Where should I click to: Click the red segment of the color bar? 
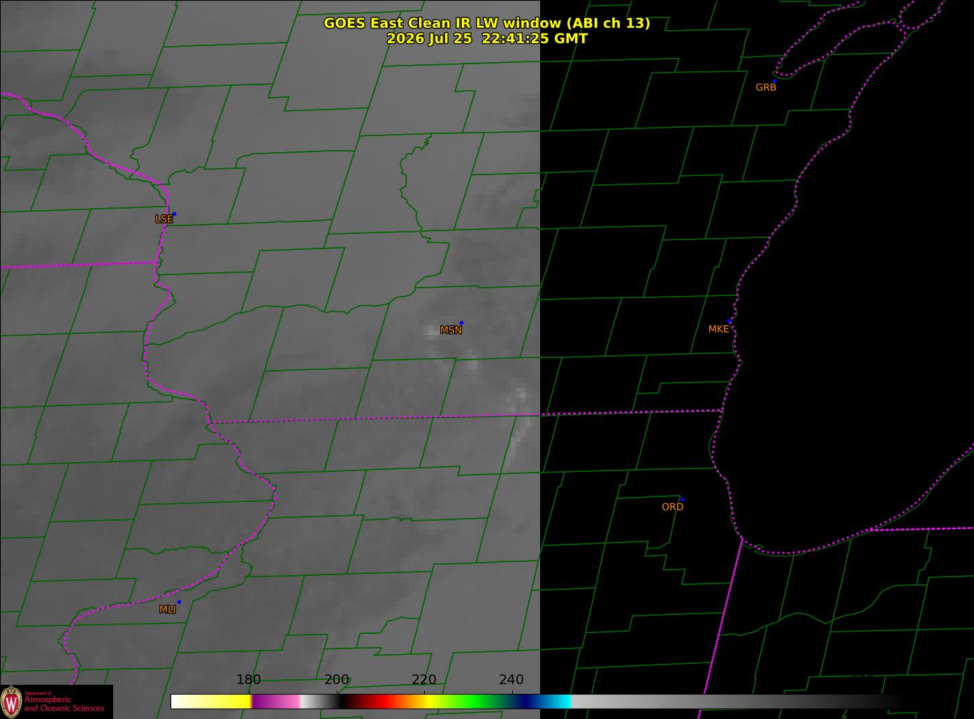(x=381, y=701)
